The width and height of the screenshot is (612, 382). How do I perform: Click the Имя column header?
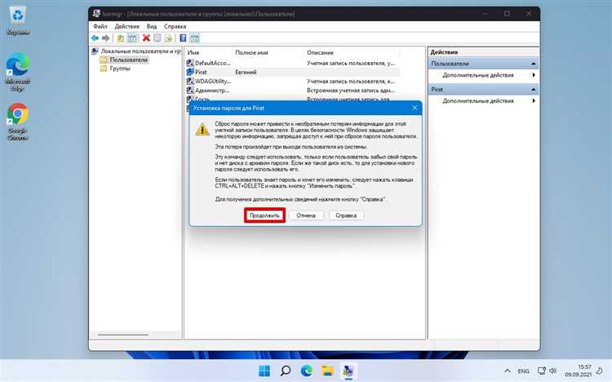(x=208, y=52)
